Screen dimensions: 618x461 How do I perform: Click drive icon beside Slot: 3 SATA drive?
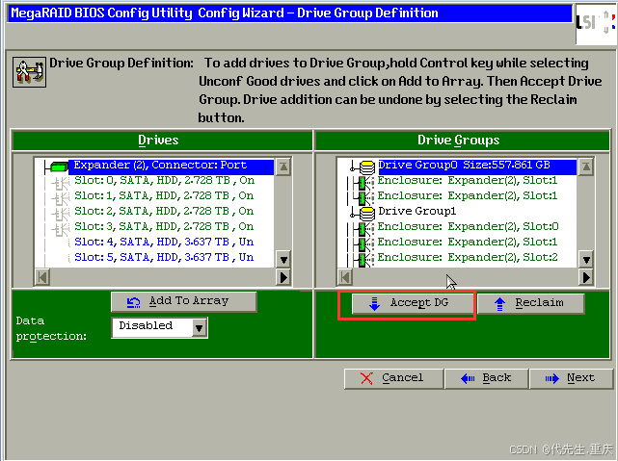point(61,228)
